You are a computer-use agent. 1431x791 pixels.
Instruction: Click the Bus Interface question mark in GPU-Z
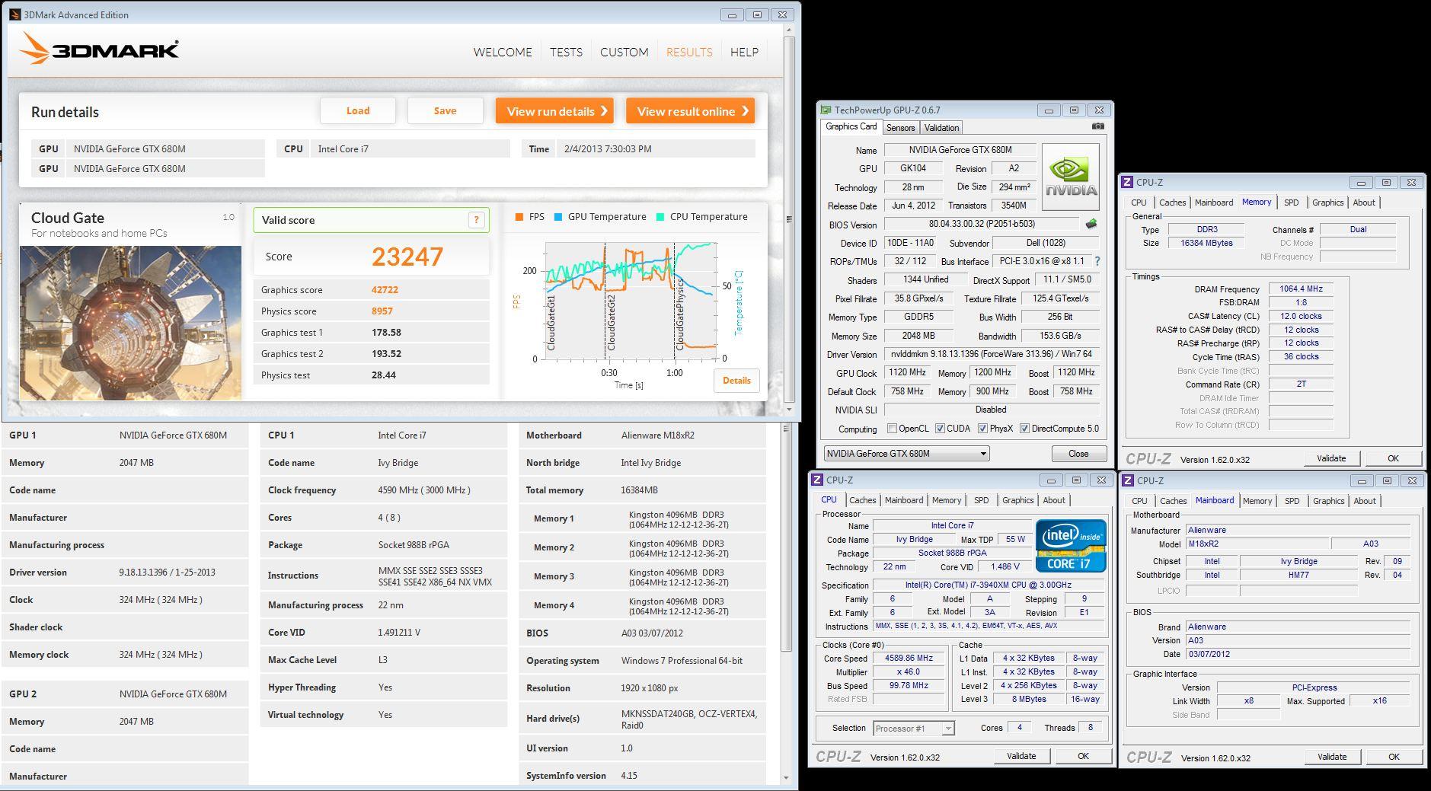tap(1097, 261)
